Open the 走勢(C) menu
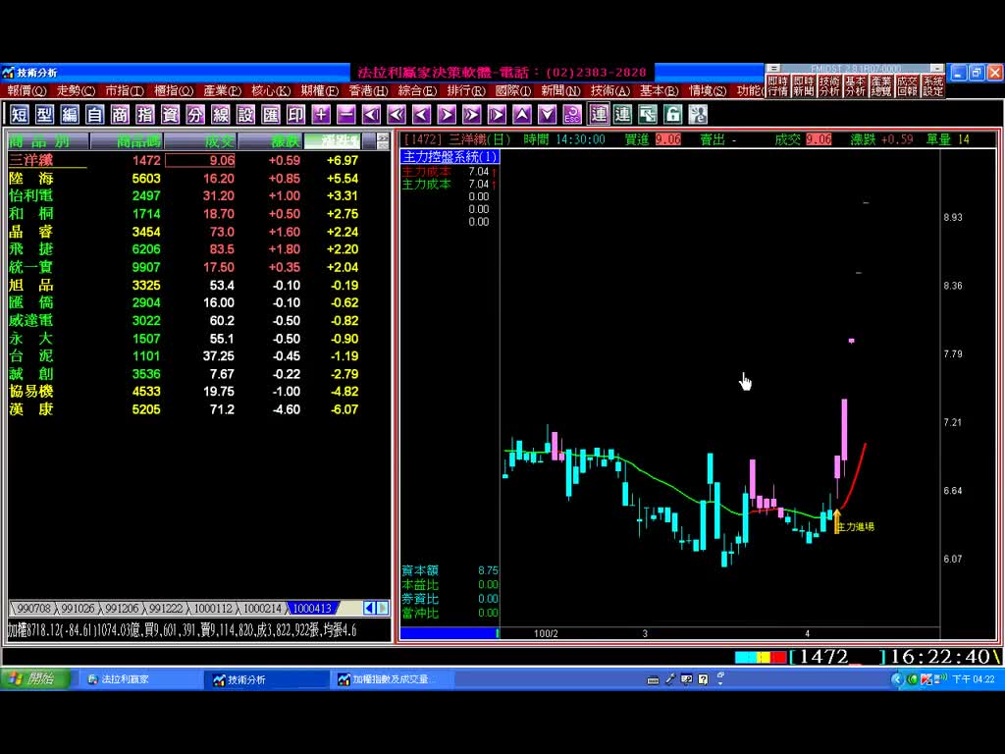The image size is (1005, 754). tap(76, 91)
